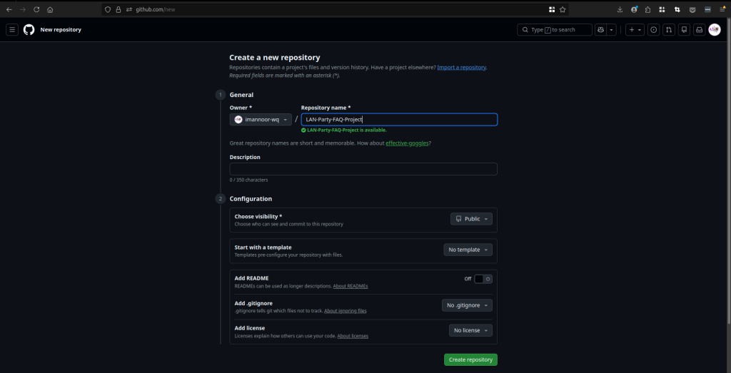Open the Repositories icon in header
This screenshot has width=731, height=373.
pyautogui.click(x=684, y=30)
